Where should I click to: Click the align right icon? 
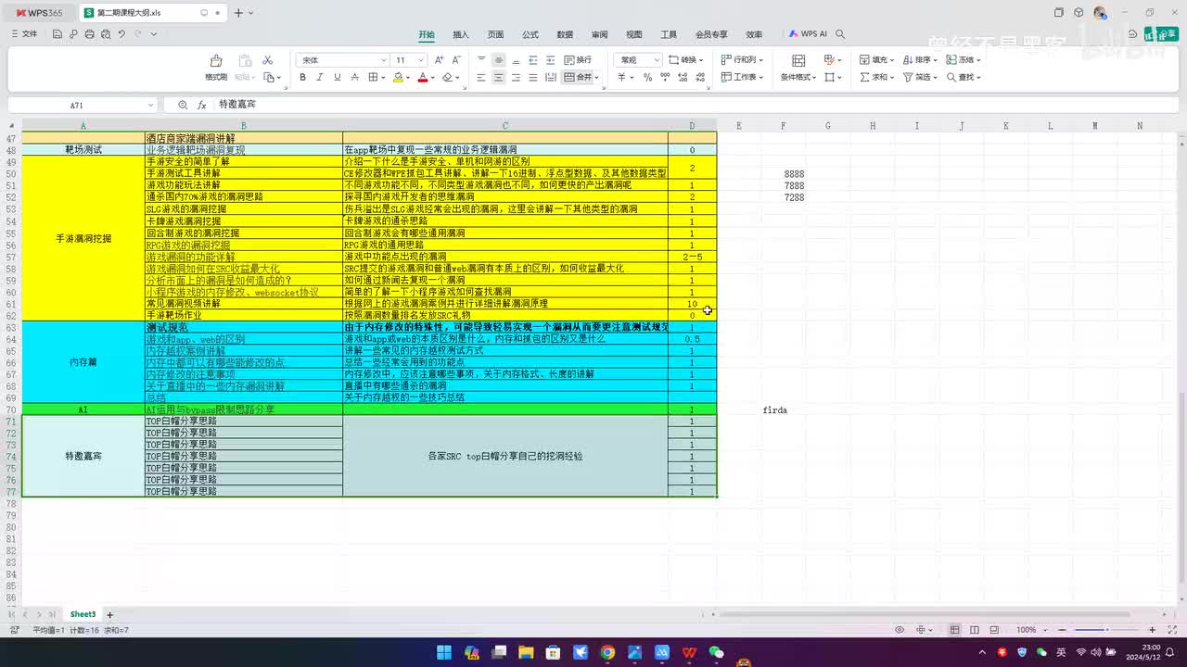(x=516, y=77)
